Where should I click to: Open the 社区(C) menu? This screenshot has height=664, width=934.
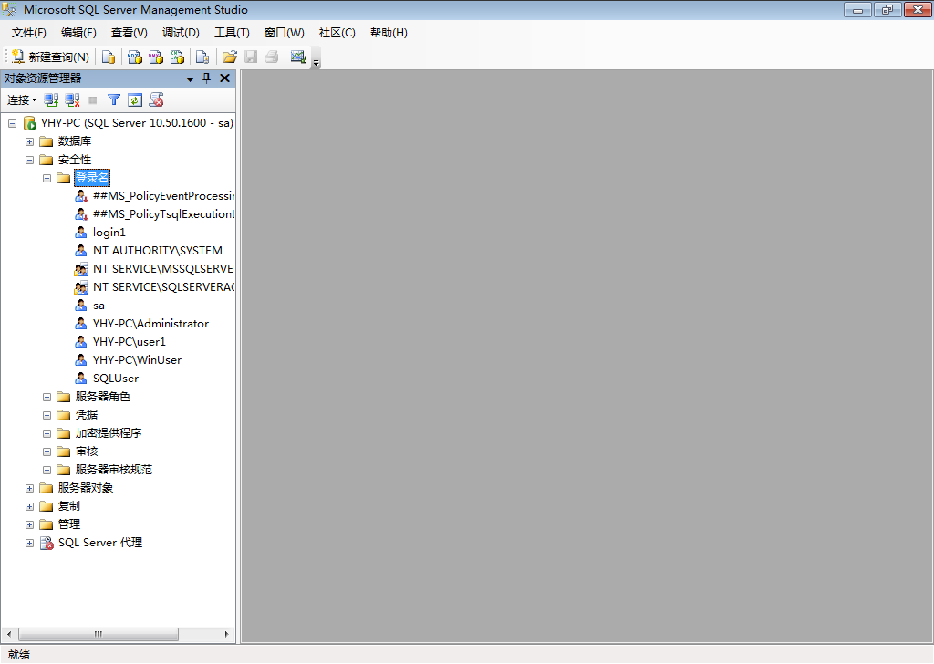coord(337,33)
